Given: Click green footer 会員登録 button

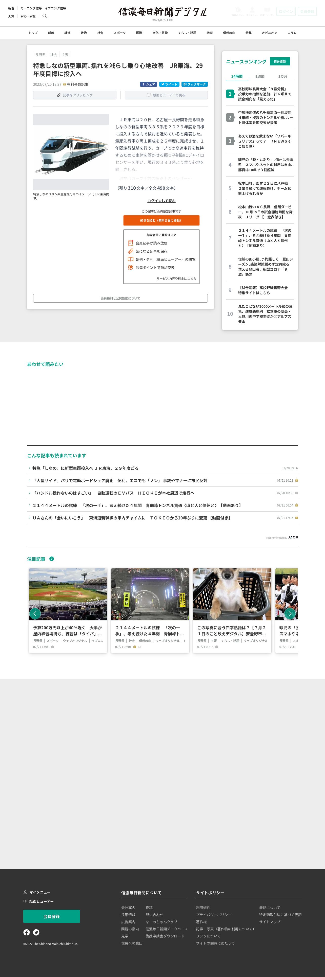Looking at the screenshot, I should coord(51,916).
